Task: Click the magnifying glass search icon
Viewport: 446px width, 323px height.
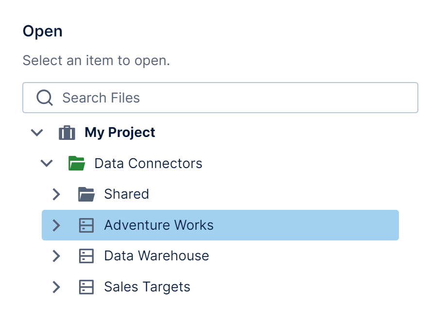Action: 45,98
